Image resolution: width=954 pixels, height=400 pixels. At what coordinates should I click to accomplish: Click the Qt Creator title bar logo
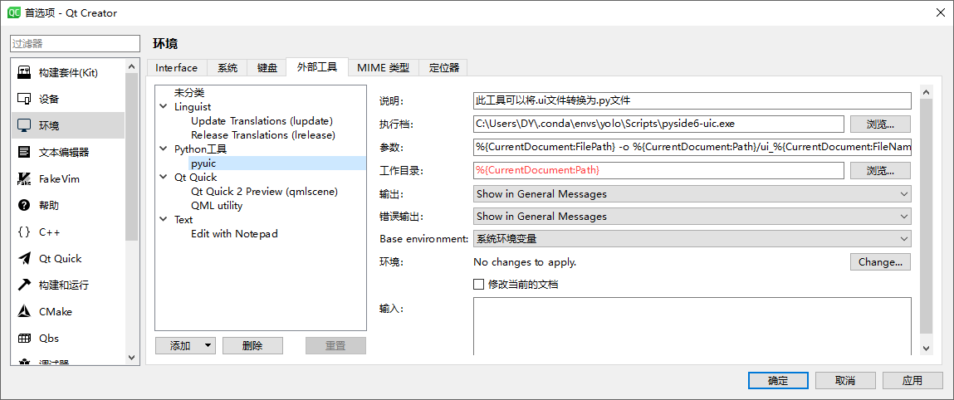(15, 12)
